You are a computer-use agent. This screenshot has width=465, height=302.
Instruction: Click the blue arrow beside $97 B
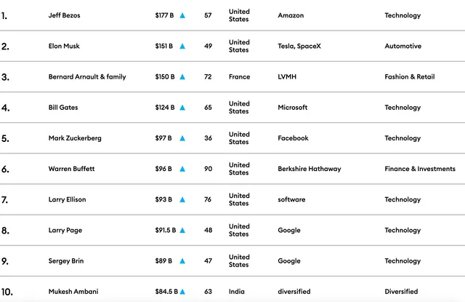182,138
